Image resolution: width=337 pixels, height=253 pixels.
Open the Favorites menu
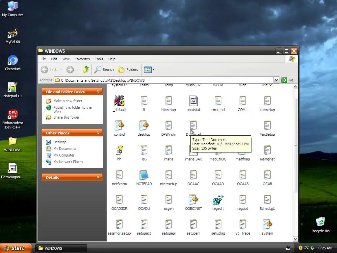pyautogui.click(x=82, y=59)
